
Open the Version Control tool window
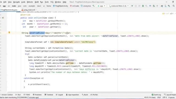pos(6,95)
